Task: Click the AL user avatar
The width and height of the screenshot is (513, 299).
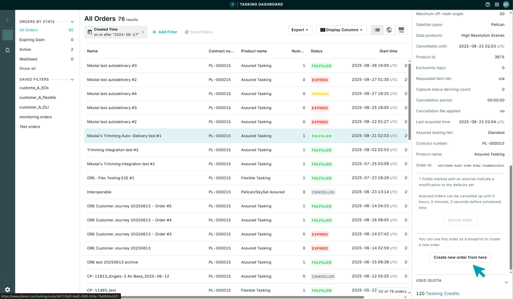Action: [x=506, y=5]
